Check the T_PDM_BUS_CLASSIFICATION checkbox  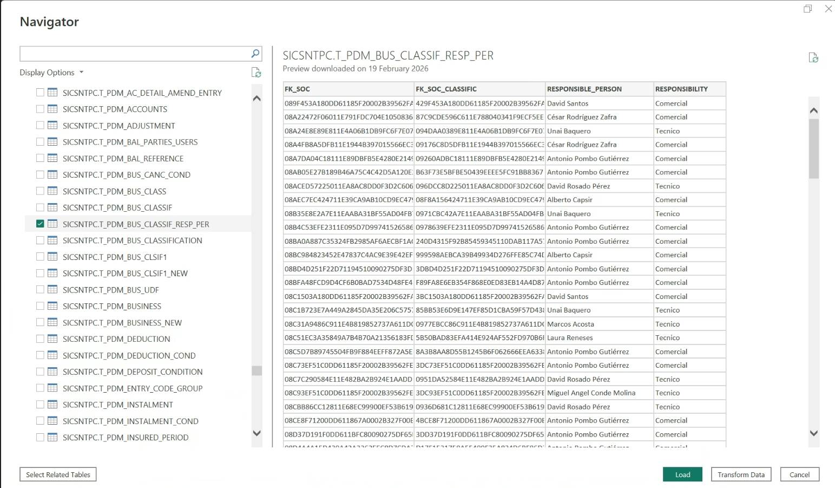tap(40, 240)
